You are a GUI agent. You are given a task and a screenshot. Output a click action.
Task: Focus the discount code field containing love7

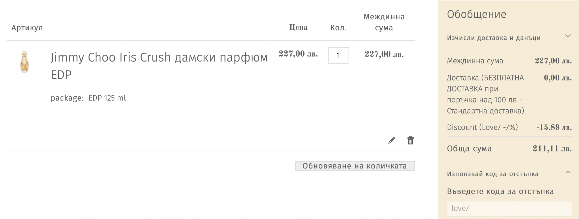tap(509, 209)
